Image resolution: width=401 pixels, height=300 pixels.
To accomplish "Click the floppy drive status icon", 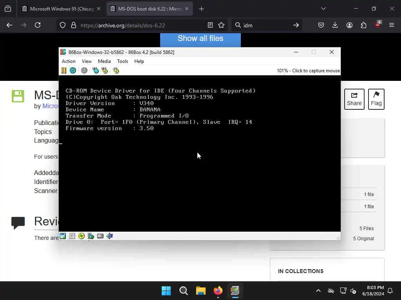I will [63, 236].
